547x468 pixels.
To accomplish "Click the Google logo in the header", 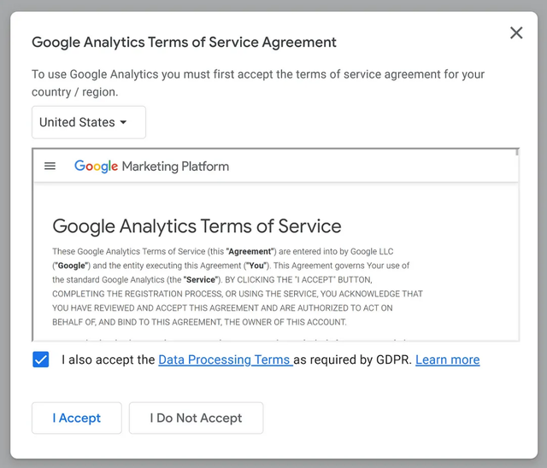I will click(96, 166).
